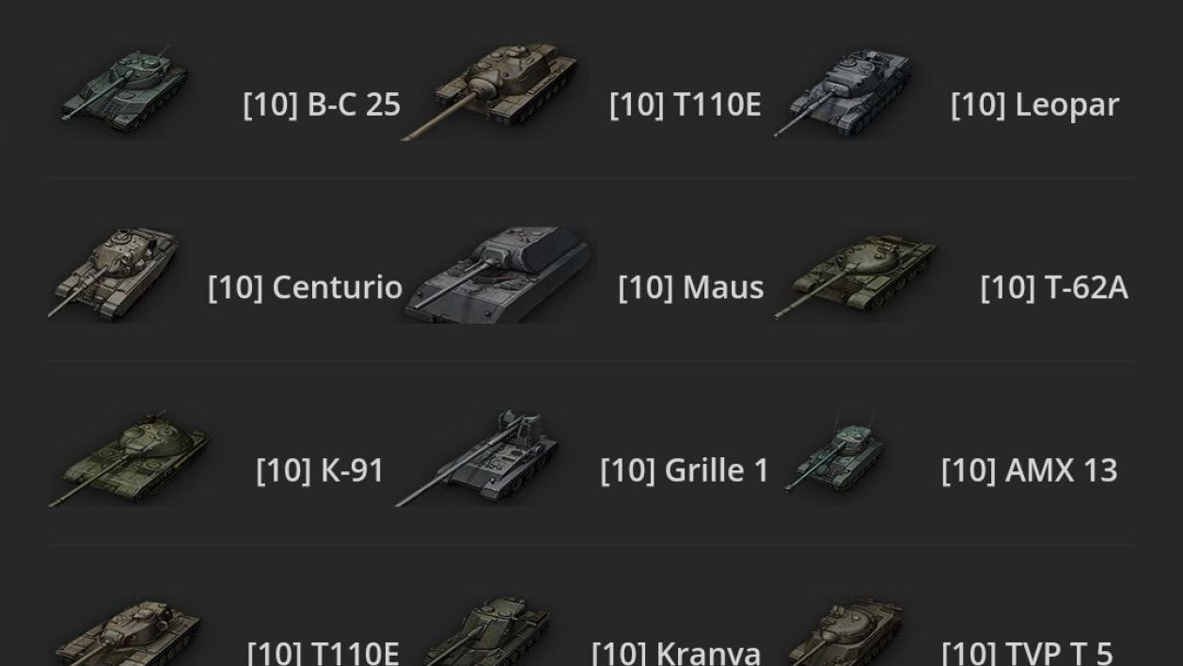Open the [10] Maus text label
Image resolution: width=1183 pixels, height=666 pixels.
691,287
